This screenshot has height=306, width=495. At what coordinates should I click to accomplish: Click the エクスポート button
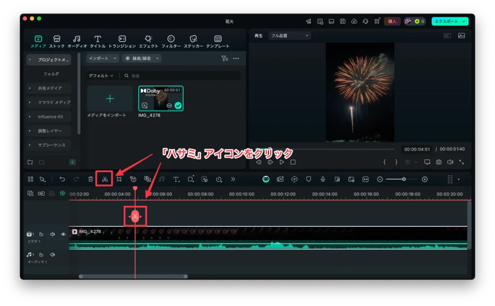click(x=450, y=21)
